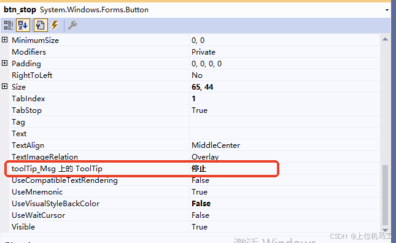
Task: Click the True value of UseMnemonic
Action: 200,192
